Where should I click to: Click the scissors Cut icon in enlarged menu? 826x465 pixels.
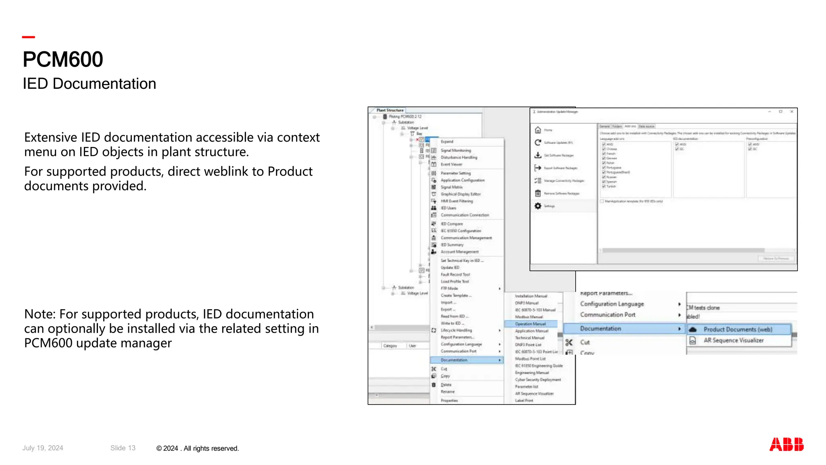pos(569,342)
